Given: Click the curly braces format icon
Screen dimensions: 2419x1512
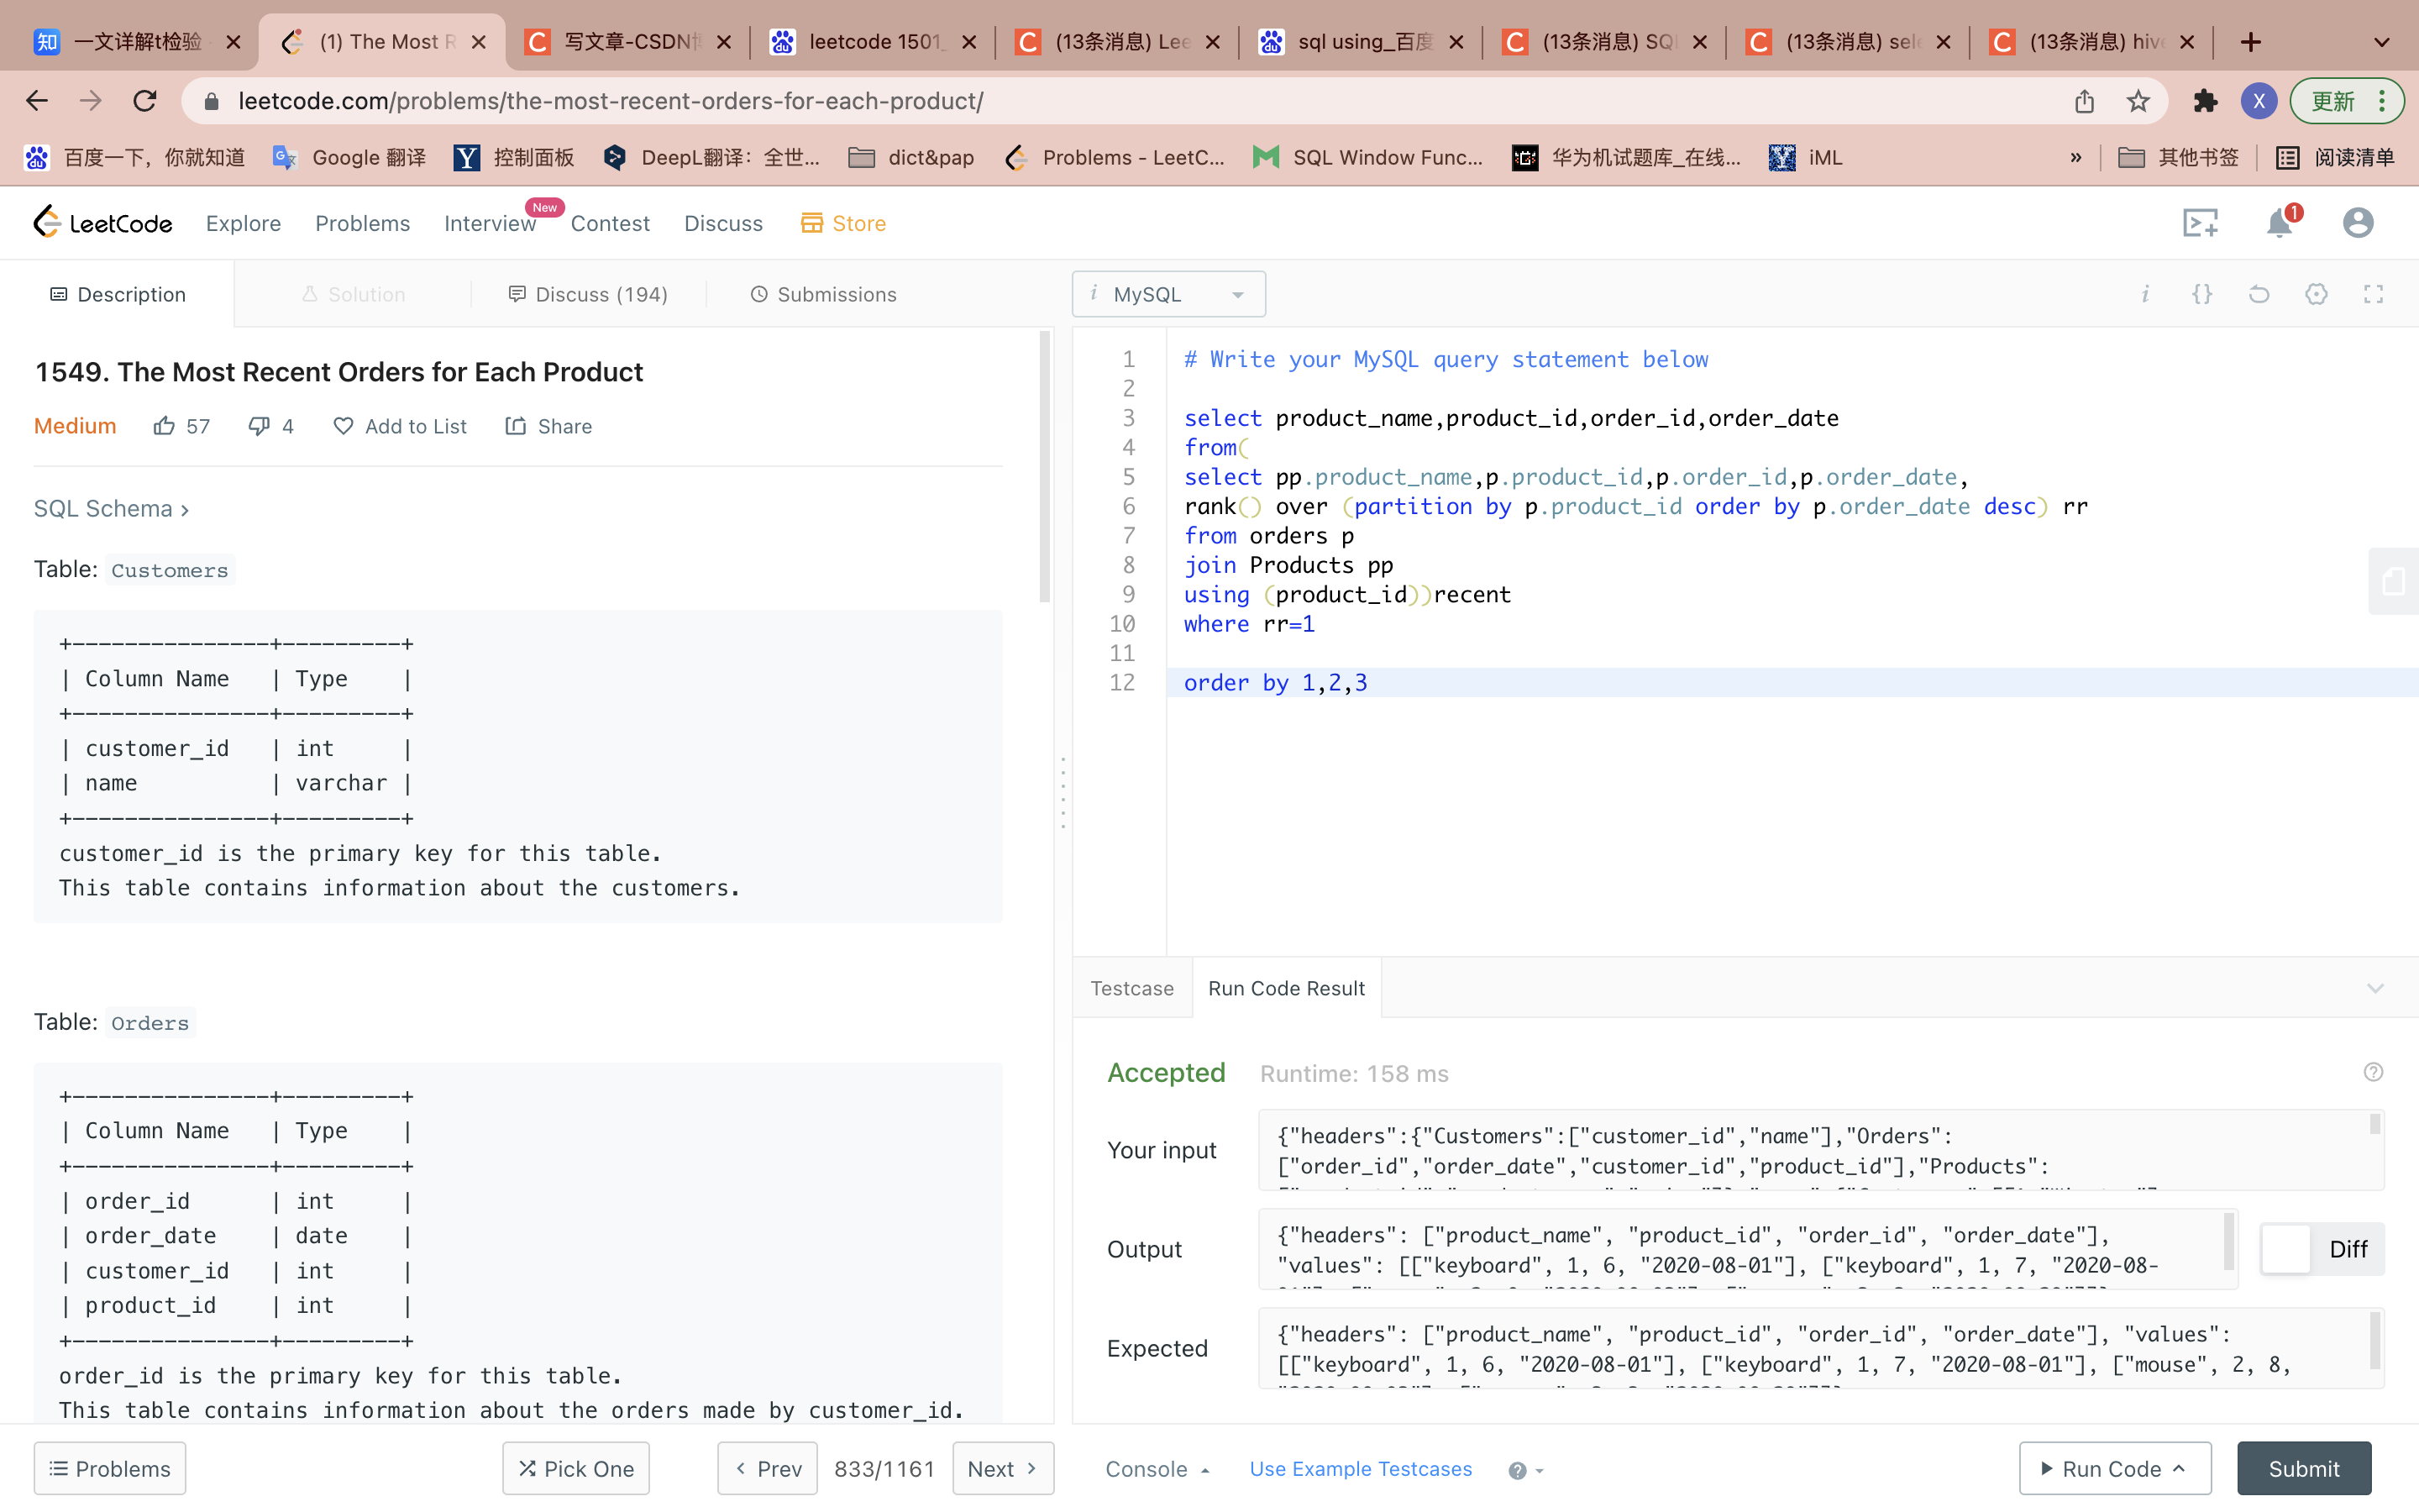Looking at the screenshot, I should click(2202, 294).
